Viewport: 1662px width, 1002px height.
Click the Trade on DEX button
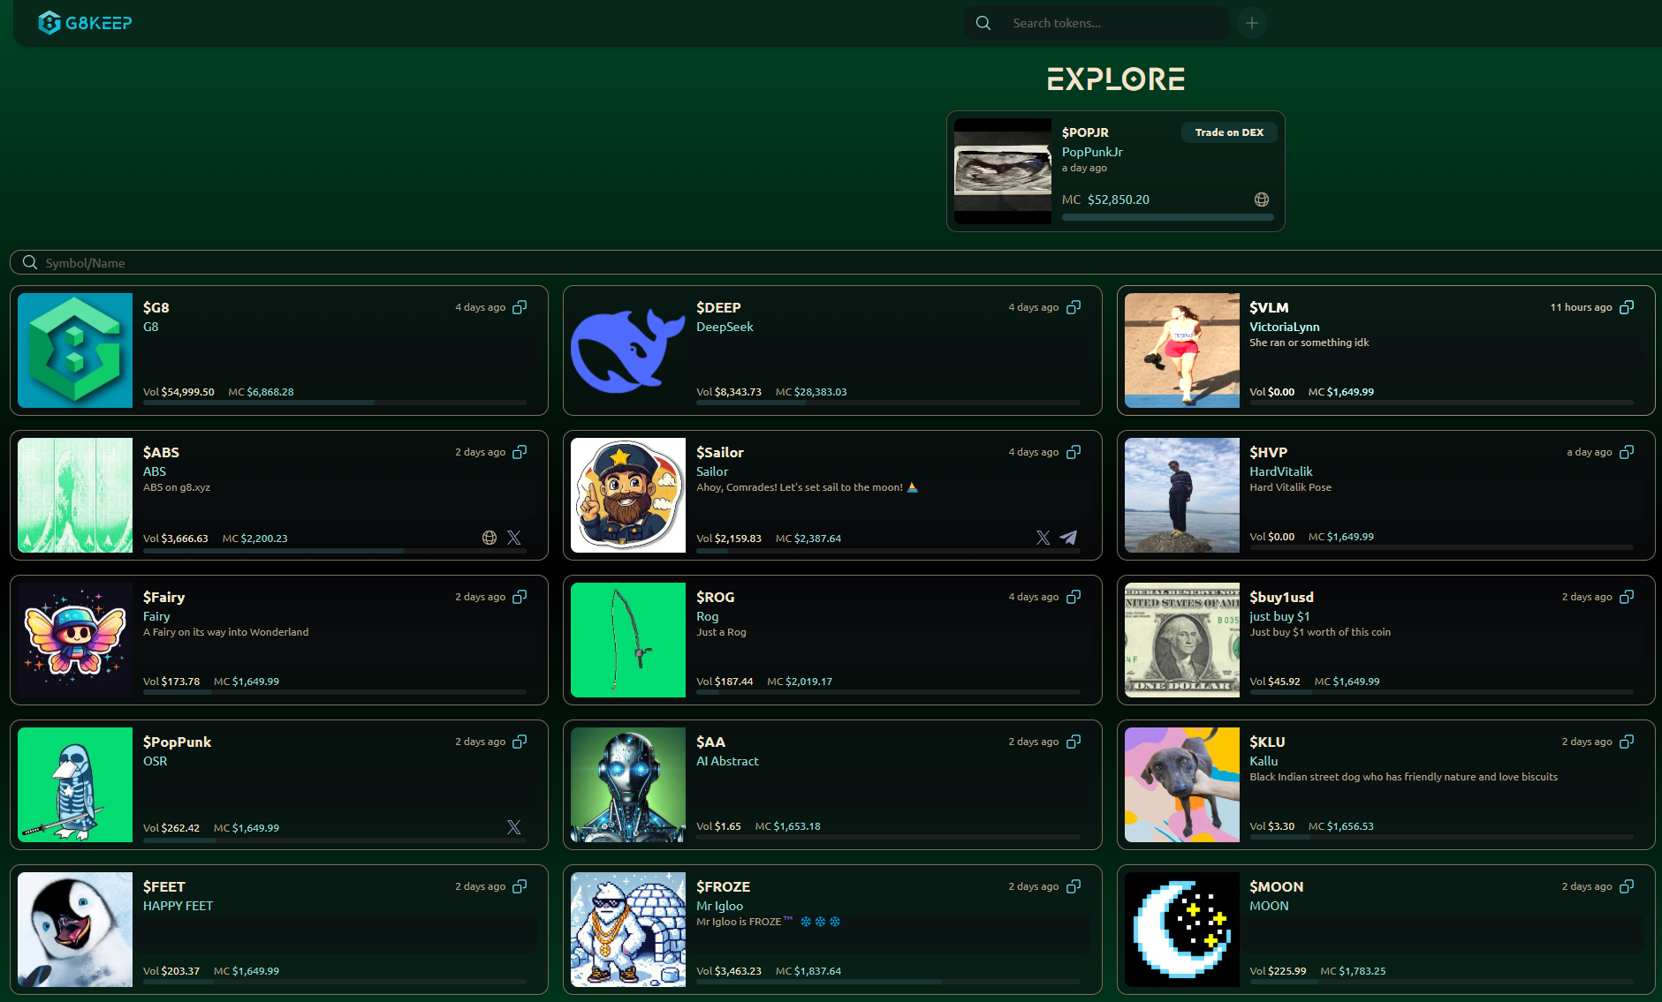point(1229,132)
